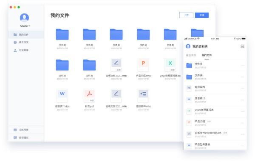Open more options for 信息统计 row

[x=243, y=100]
